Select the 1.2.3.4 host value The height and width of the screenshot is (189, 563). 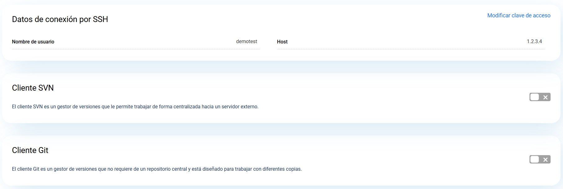[x=534, y=42]
